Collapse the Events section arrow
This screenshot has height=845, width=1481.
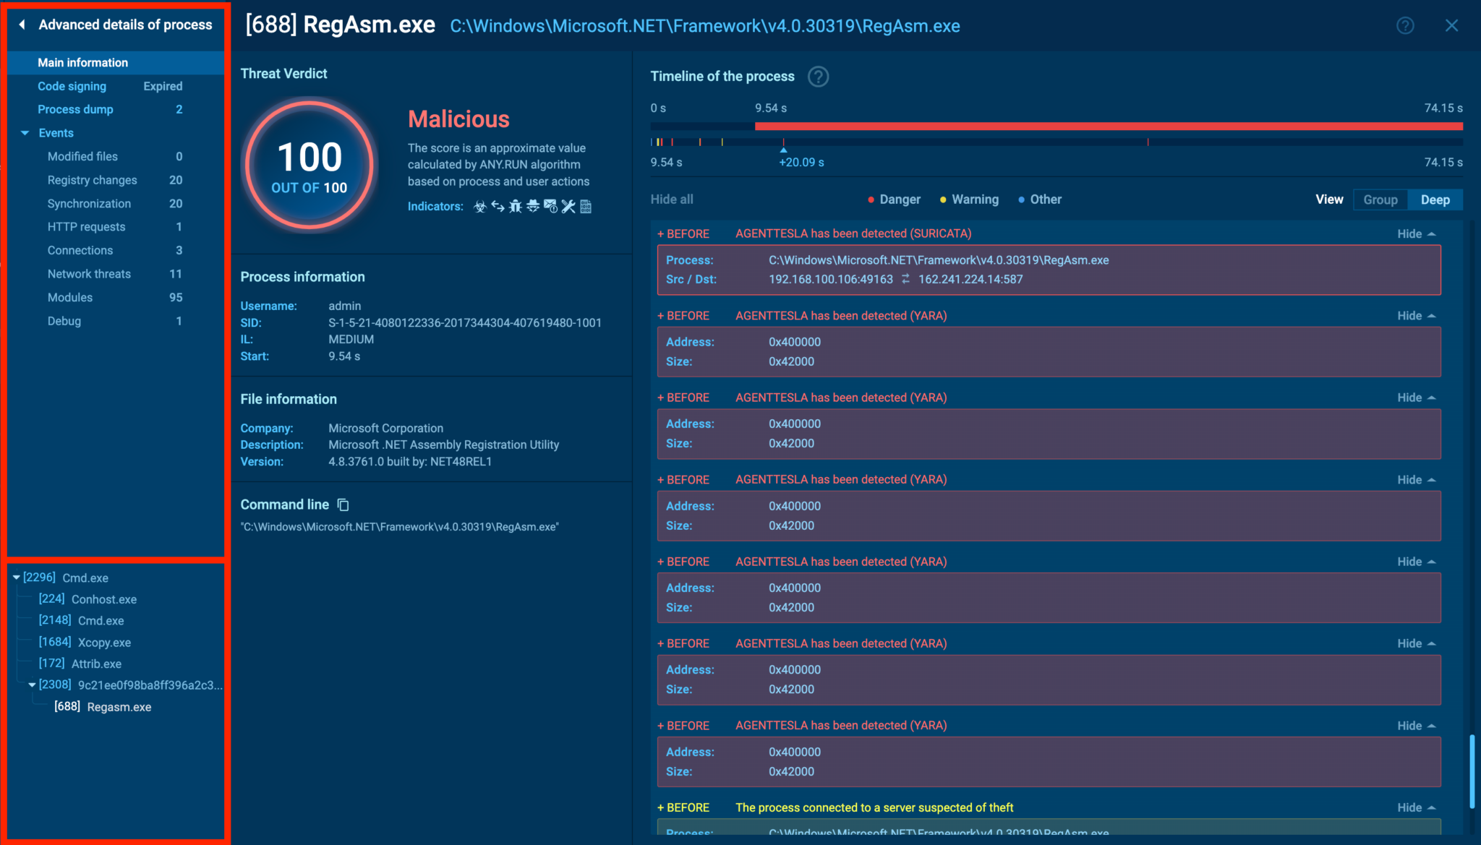25,133
